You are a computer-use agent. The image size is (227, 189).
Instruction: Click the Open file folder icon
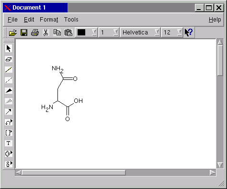pyautogui.click(x=13, y=33)
